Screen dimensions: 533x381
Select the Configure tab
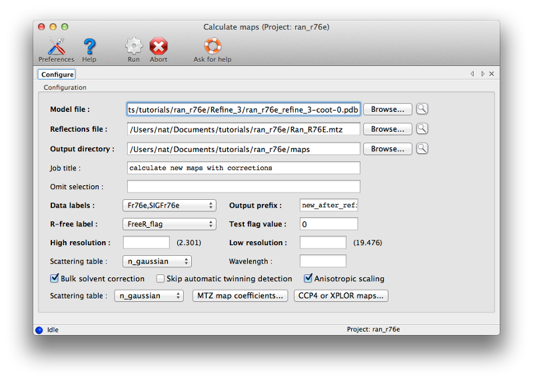(57, 75)
